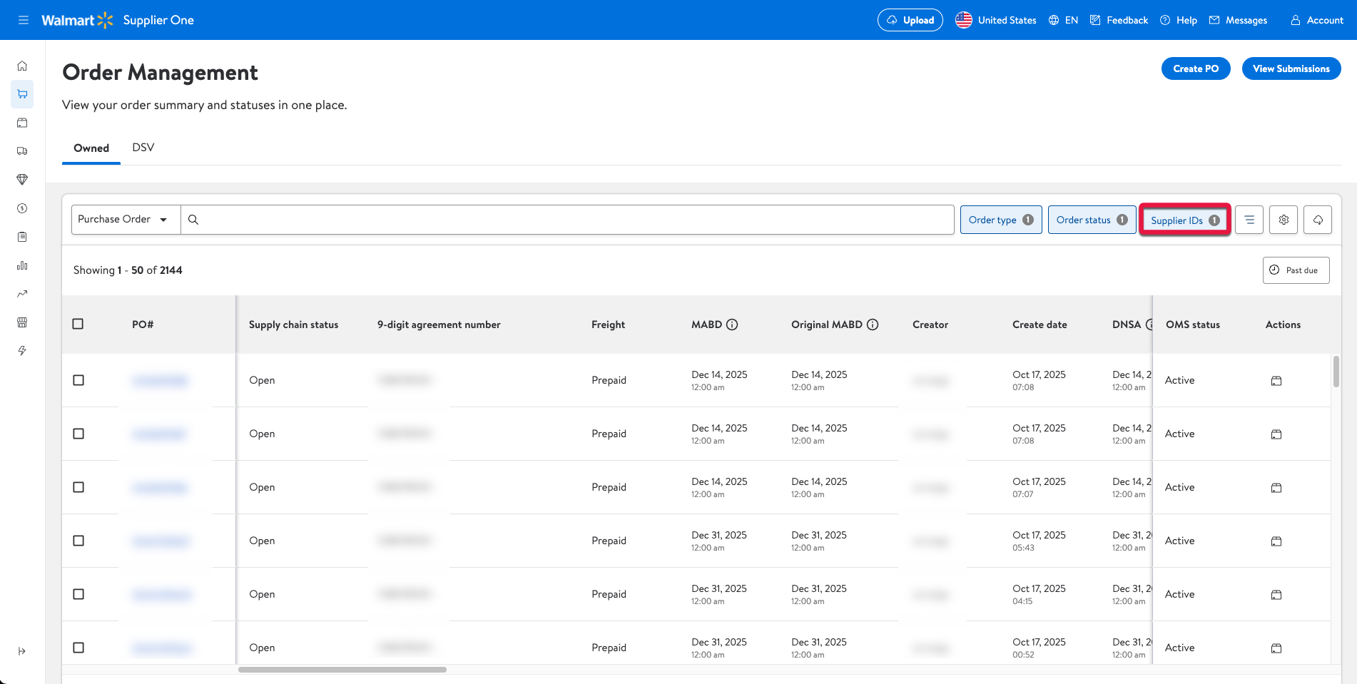Open the filter list icon next to Supplier IDs

[1249, 220]
